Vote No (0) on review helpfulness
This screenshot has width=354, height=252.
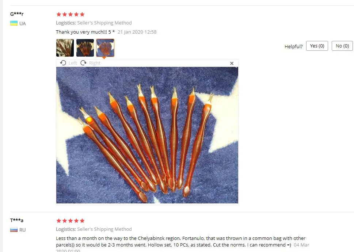pyautogui.click(x=342, y=46)
